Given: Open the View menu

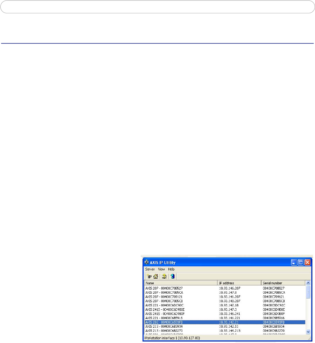Looking at the screenshot, I should [x=161, y=269].
